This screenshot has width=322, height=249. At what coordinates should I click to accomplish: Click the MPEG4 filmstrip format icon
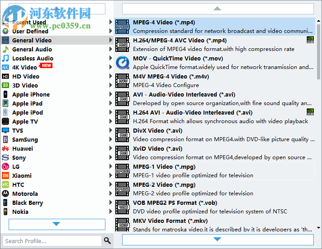[x=123, y=27]
